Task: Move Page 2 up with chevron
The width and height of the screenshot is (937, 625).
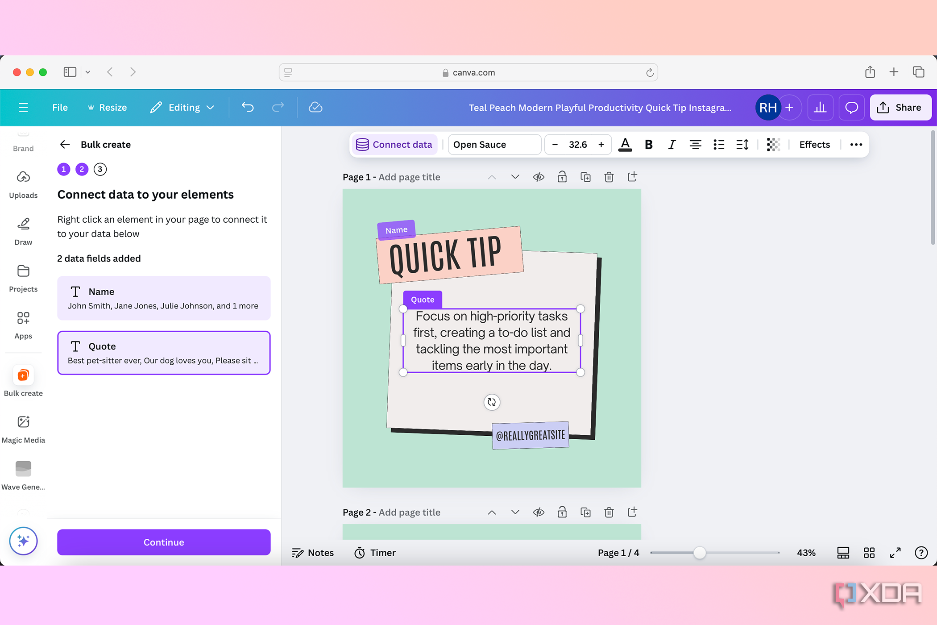Action: coord(492,512)
